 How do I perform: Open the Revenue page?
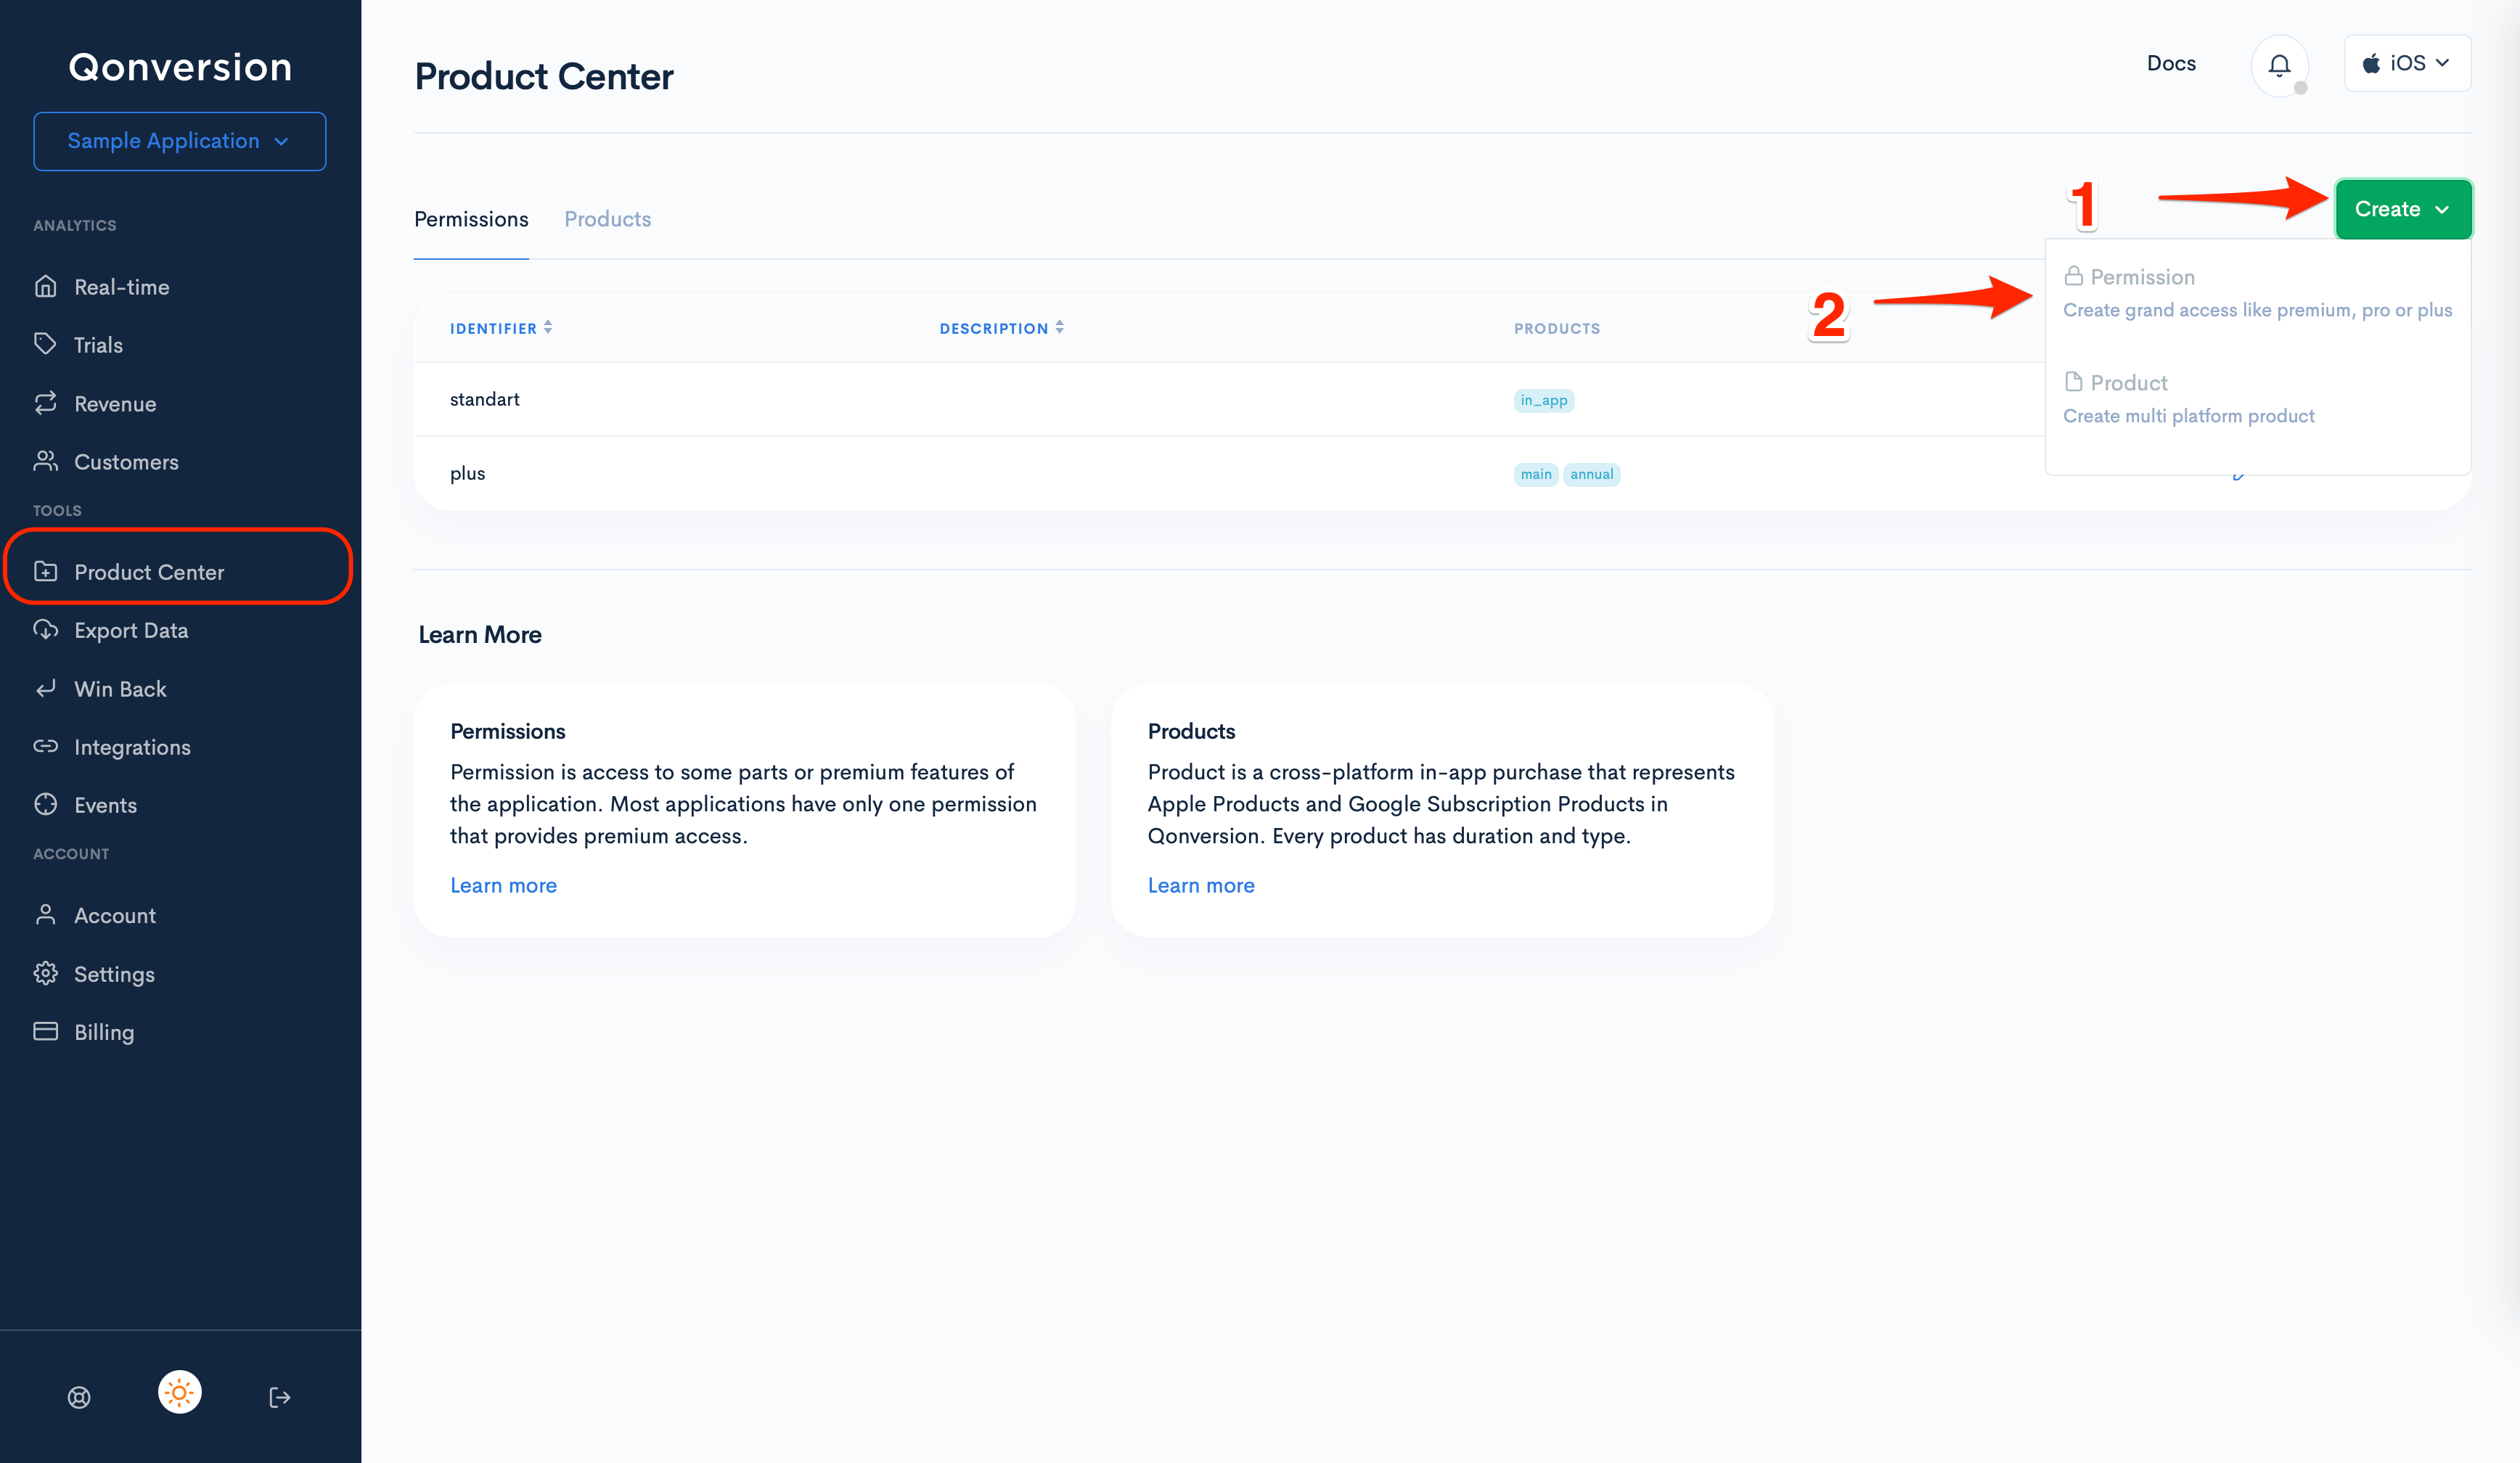tap(115, 404)
